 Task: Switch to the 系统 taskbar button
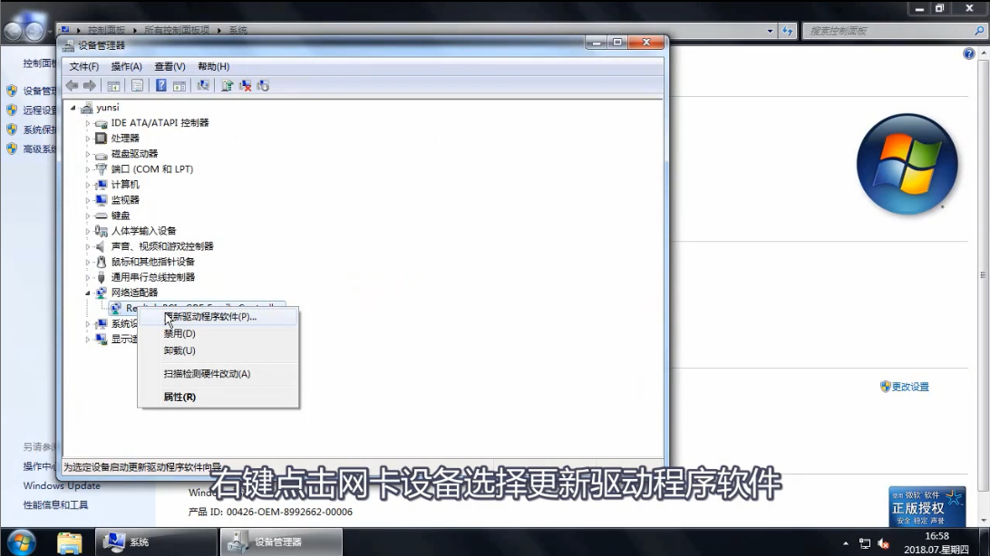click(x=157, y=542)
